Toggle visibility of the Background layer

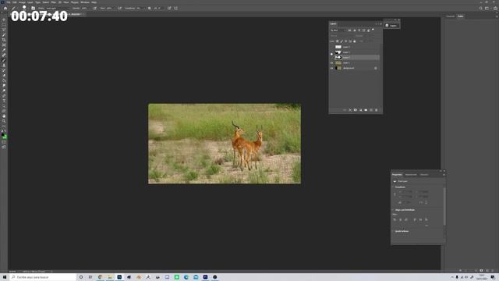coord(331,68)
